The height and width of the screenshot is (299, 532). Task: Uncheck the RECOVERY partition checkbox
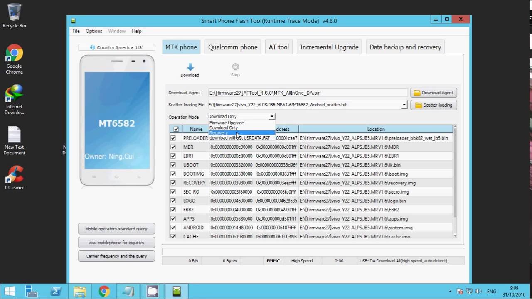pos(173,183)
